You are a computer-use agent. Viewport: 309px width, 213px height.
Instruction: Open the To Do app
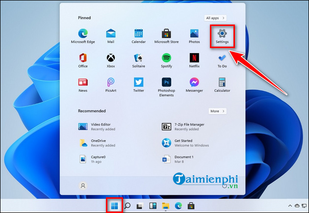click(x=222, y=60)
